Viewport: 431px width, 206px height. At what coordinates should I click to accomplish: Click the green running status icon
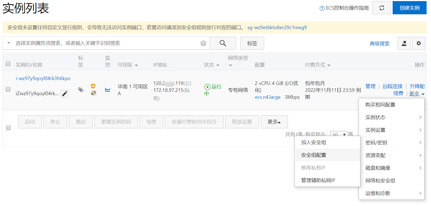207,87
